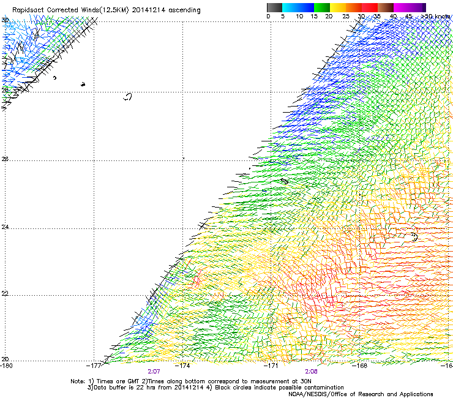Click the date '20141214 ascending' in the title
The image size is (453, 398).
167,10
